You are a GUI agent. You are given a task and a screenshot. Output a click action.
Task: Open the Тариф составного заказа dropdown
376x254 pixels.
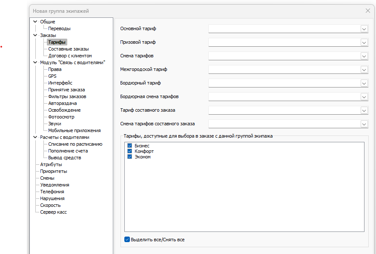[x=364, y=110]
